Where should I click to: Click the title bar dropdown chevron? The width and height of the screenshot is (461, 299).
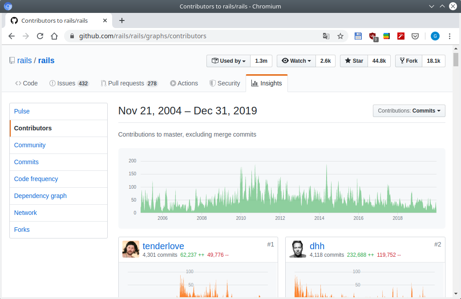click(x=432, y=6)
